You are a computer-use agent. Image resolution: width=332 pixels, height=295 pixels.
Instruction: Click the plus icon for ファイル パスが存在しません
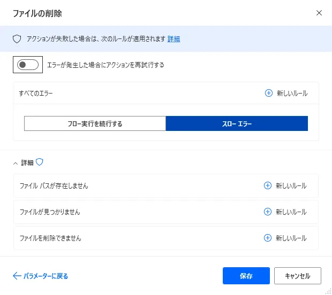[x=268, y=186]
